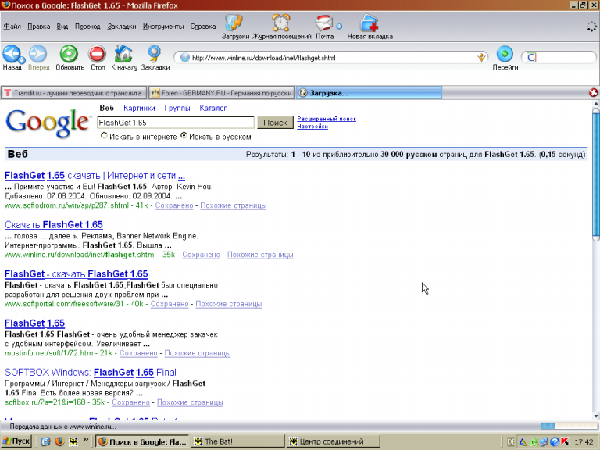The image size is (600, 450).
Task: Select the Загрузка loading tab
Action: click(x=369, y=93)
